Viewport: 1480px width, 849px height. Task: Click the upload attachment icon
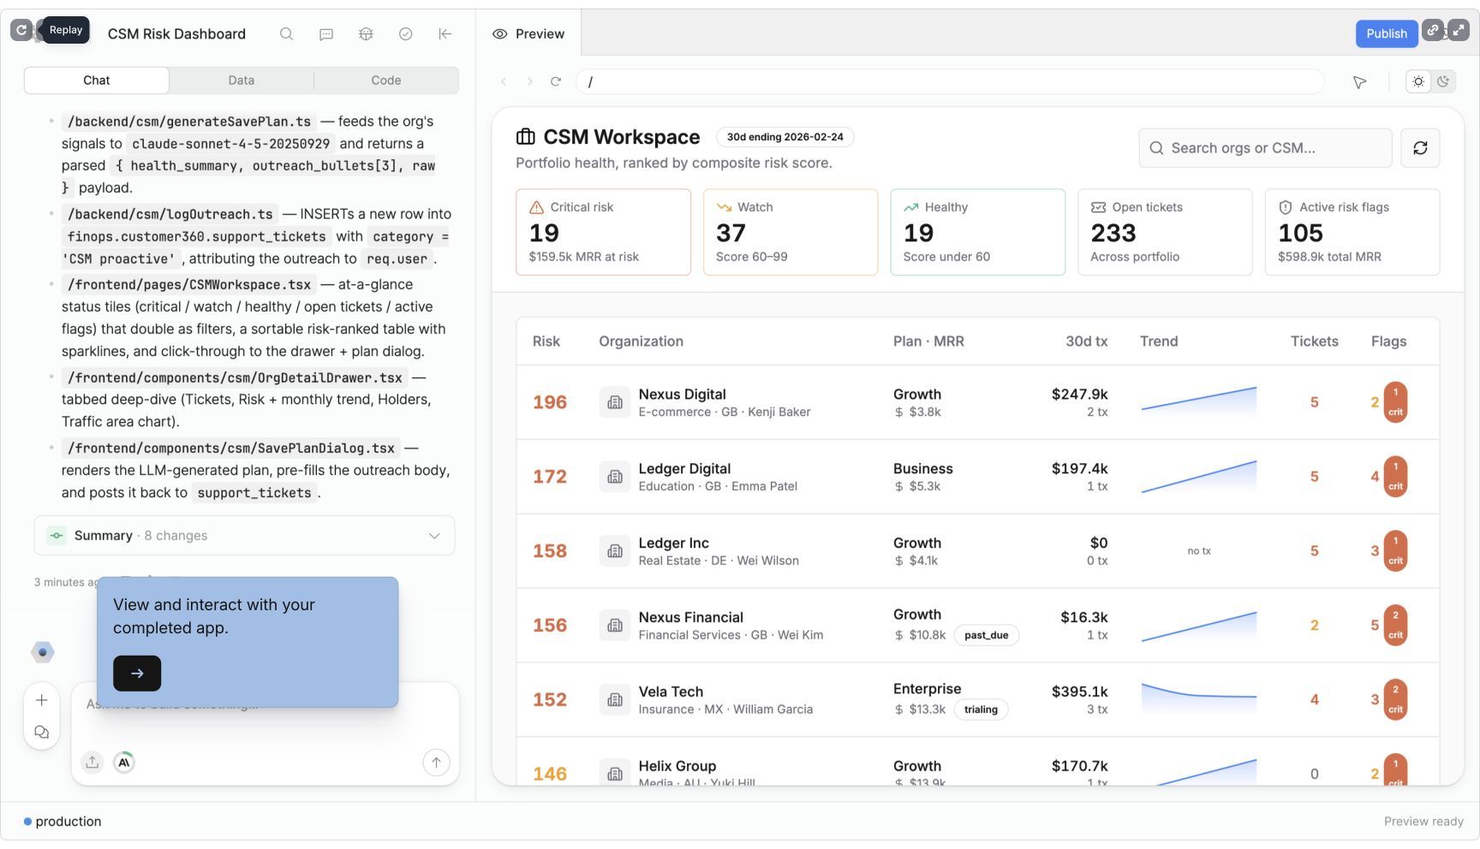click(x=92, y=762)
